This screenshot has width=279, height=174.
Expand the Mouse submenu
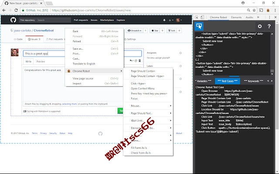[148, 106]
